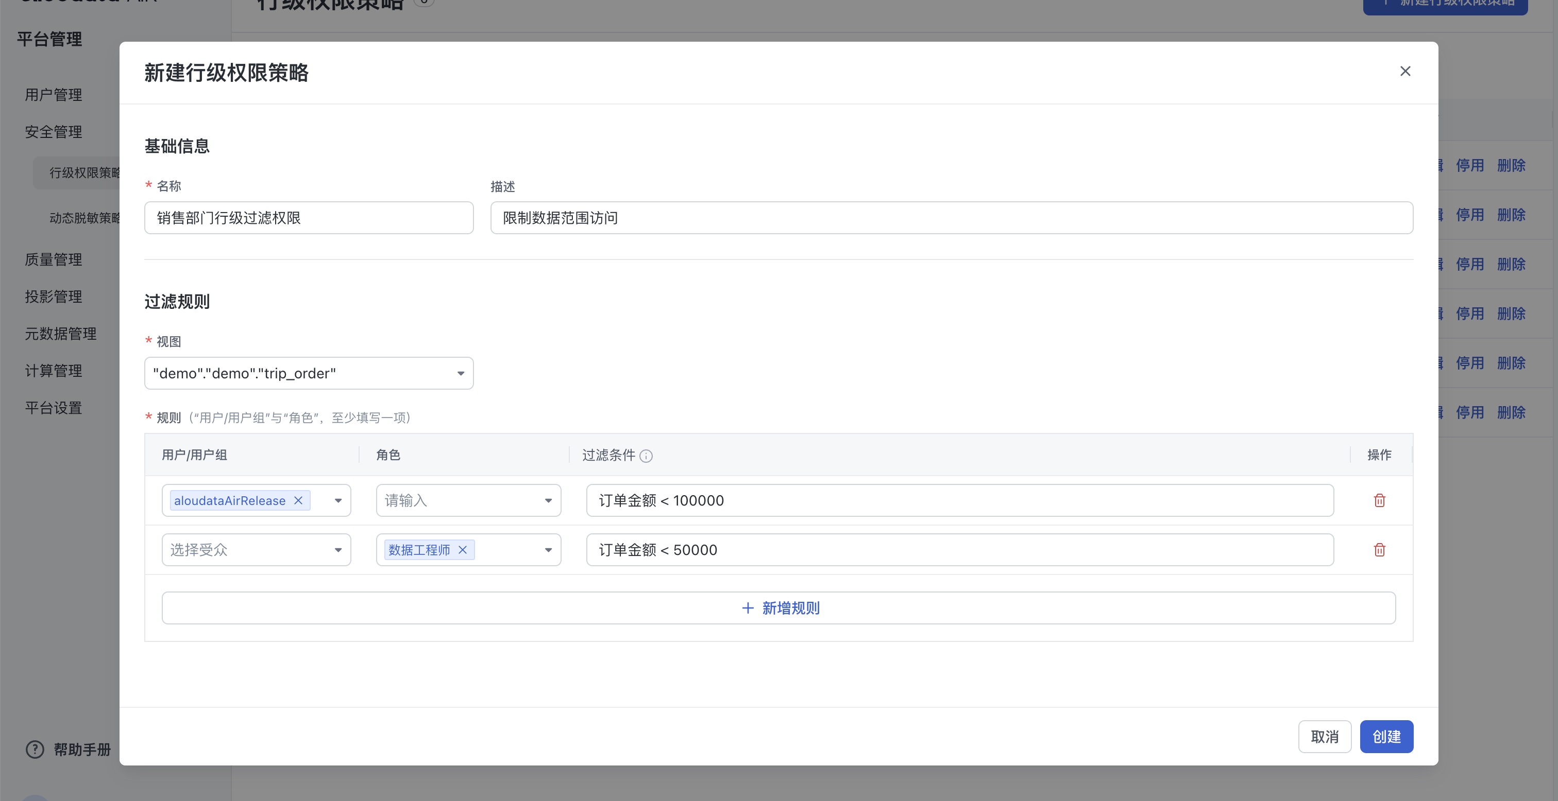Open the 帮助手册 link
Image resolution: width=1558 pixels, height=801 pixels.
(x=82, y=750)
